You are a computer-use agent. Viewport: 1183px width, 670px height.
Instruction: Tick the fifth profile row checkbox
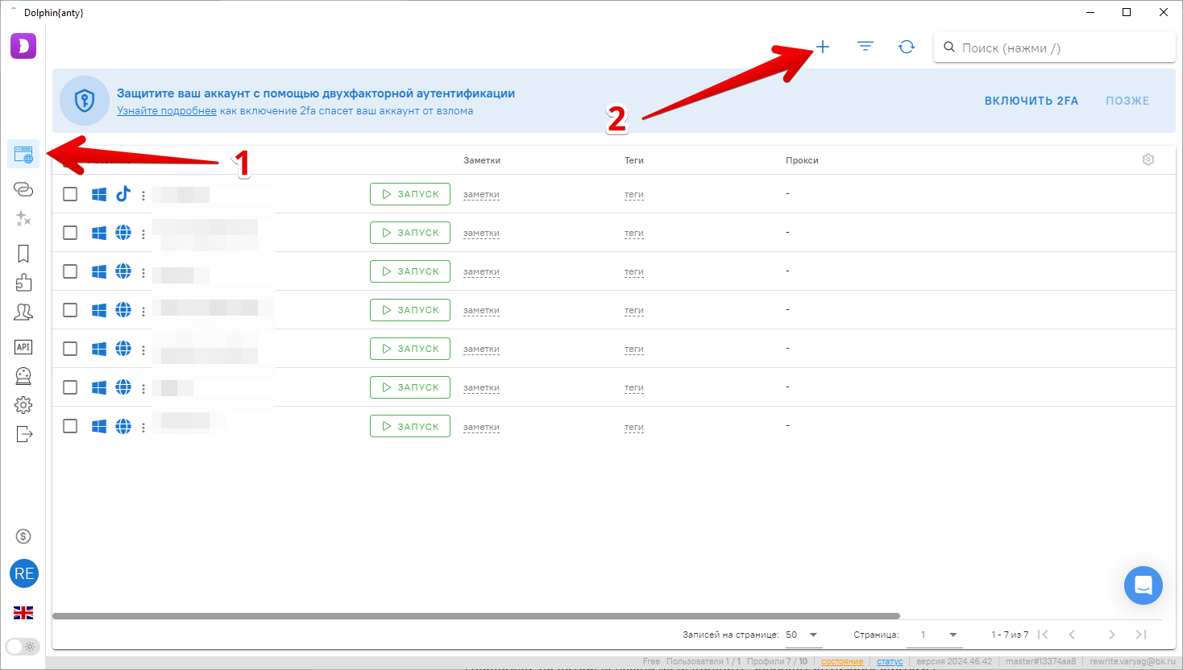[70, 349]
